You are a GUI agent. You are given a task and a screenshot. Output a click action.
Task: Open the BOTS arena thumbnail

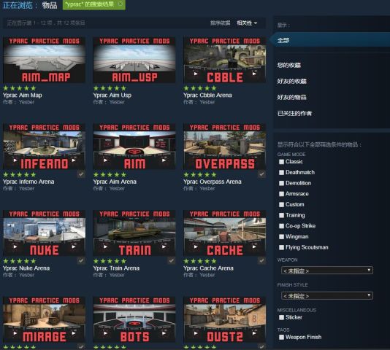pyautogui.click(x=134, y=319)
